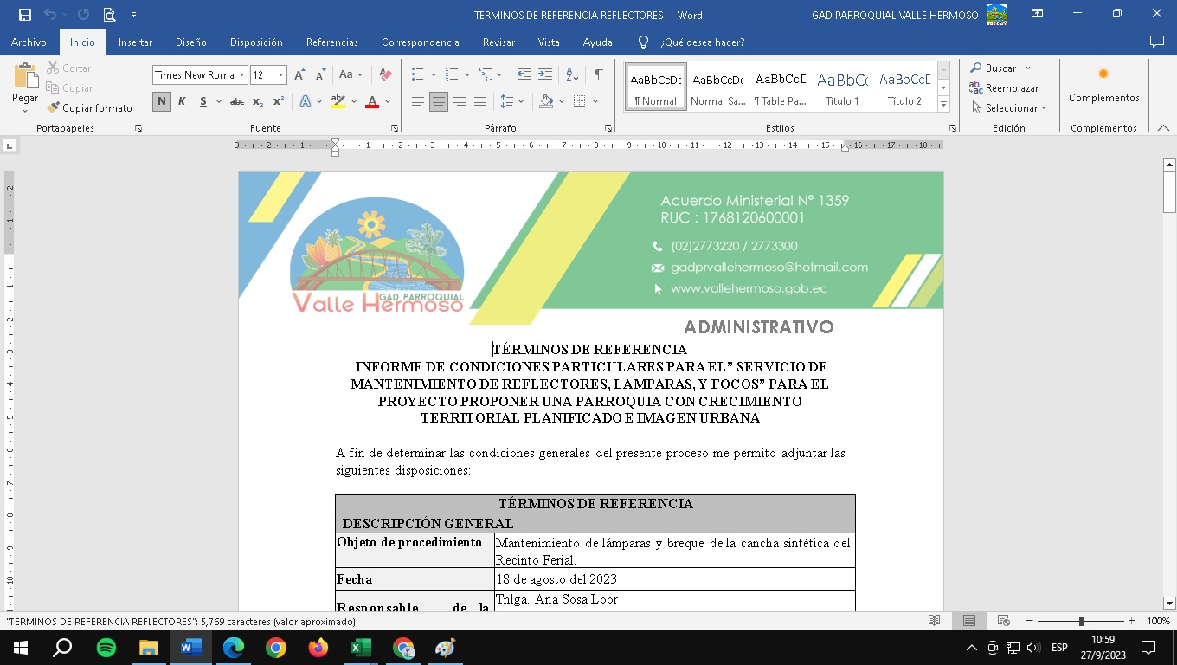Expand the font size dropdown
Viewport: 1177px width, 665px height.
pos(280,75)
